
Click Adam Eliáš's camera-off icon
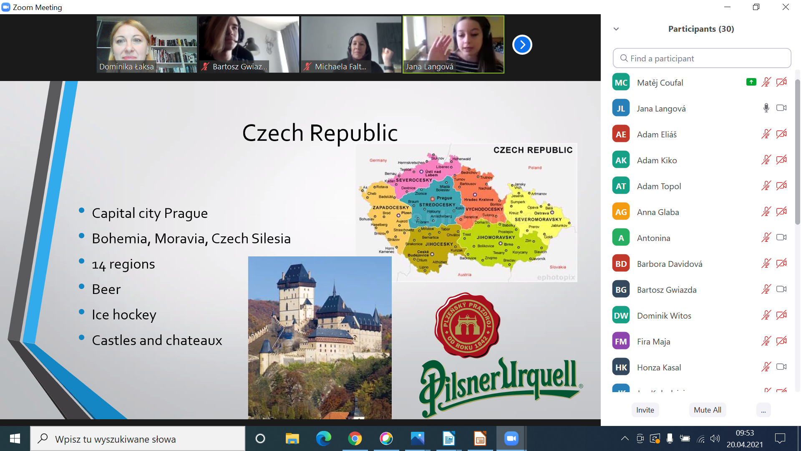[x=781, y=134]
